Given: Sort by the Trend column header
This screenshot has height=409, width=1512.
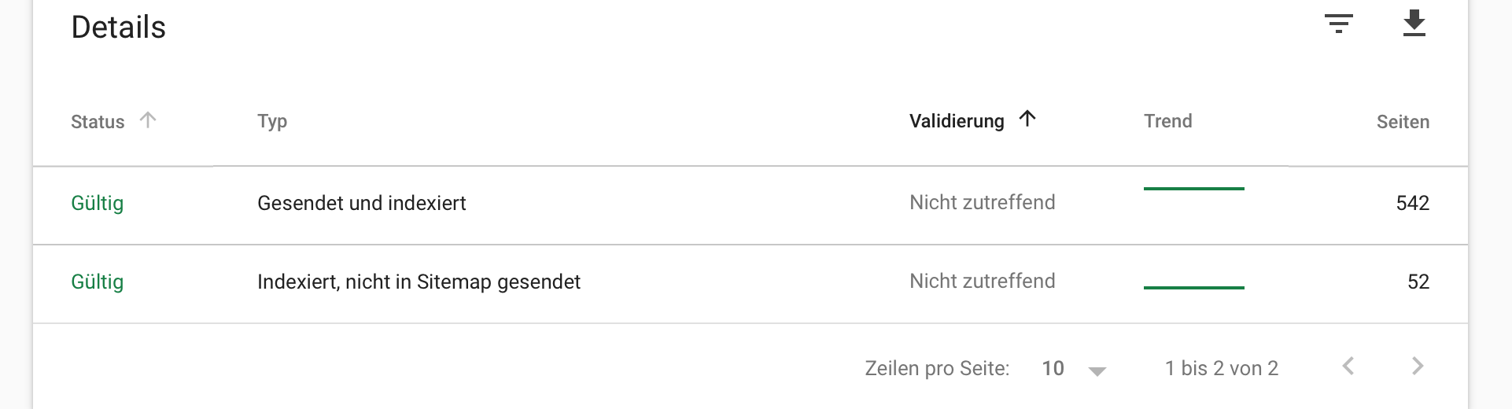Looking at the screenshot, I should point(1167,121).
